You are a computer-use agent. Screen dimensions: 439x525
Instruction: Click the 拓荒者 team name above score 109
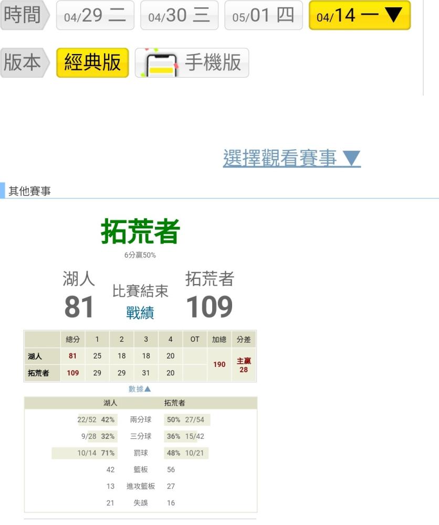coord(210,279)
